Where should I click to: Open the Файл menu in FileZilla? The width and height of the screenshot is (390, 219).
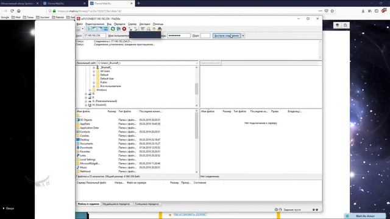(x=80, y=24)
